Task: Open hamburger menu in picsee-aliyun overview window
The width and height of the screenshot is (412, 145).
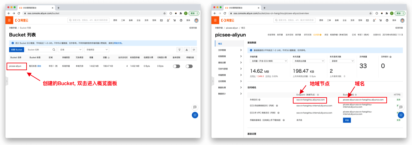Action: tap(215, 20)
